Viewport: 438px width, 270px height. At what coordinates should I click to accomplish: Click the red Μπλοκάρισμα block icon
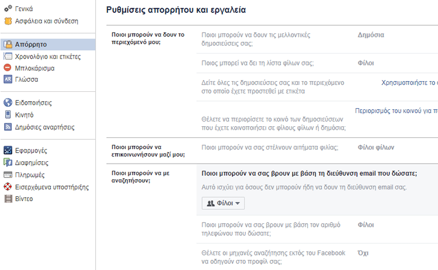coord(8,68)
